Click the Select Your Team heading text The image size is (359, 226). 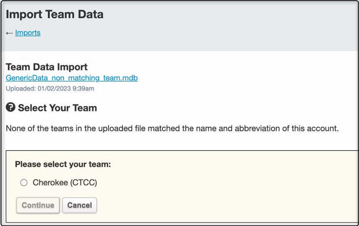(x=58, y=108)
